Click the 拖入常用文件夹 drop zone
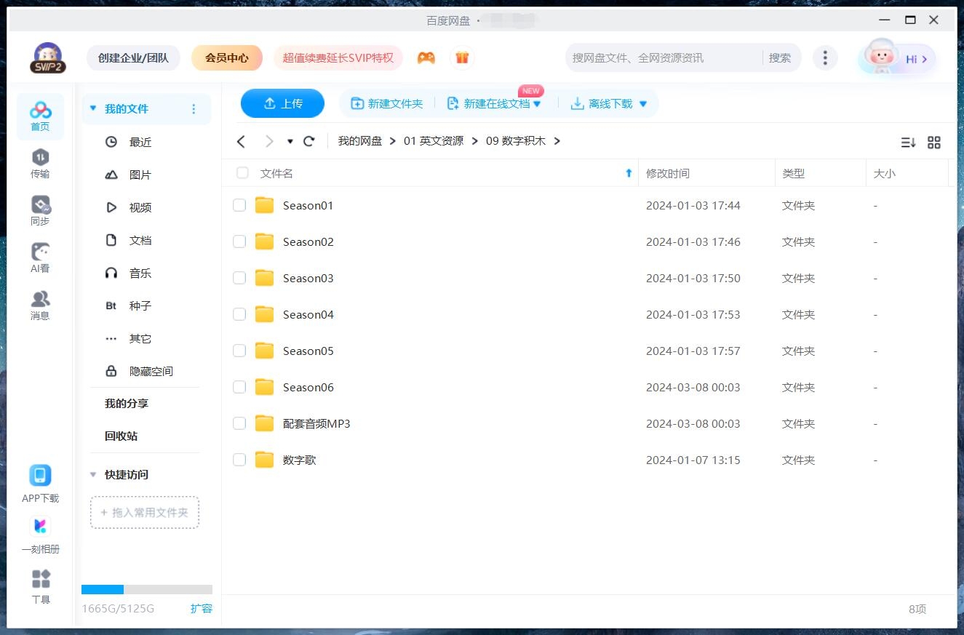 (x=145, y=512)
